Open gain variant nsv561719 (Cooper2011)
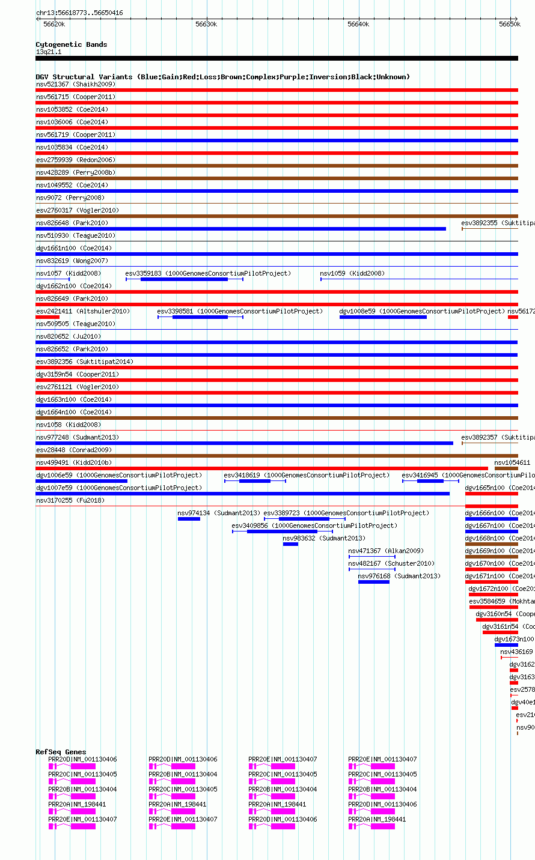Viewport: 535px width, 860px height. [x=76, y=135]
